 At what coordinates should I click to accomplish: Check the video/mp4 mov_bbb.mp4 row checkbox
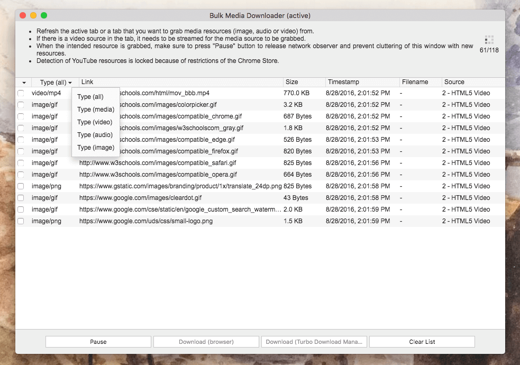click(21, 93)
